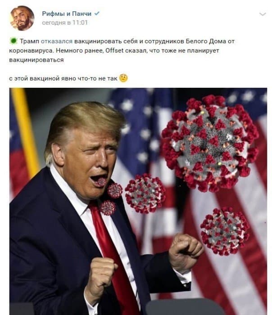
Task: Click the lower right coronavirus particle
Action: (x=225, y=231)
